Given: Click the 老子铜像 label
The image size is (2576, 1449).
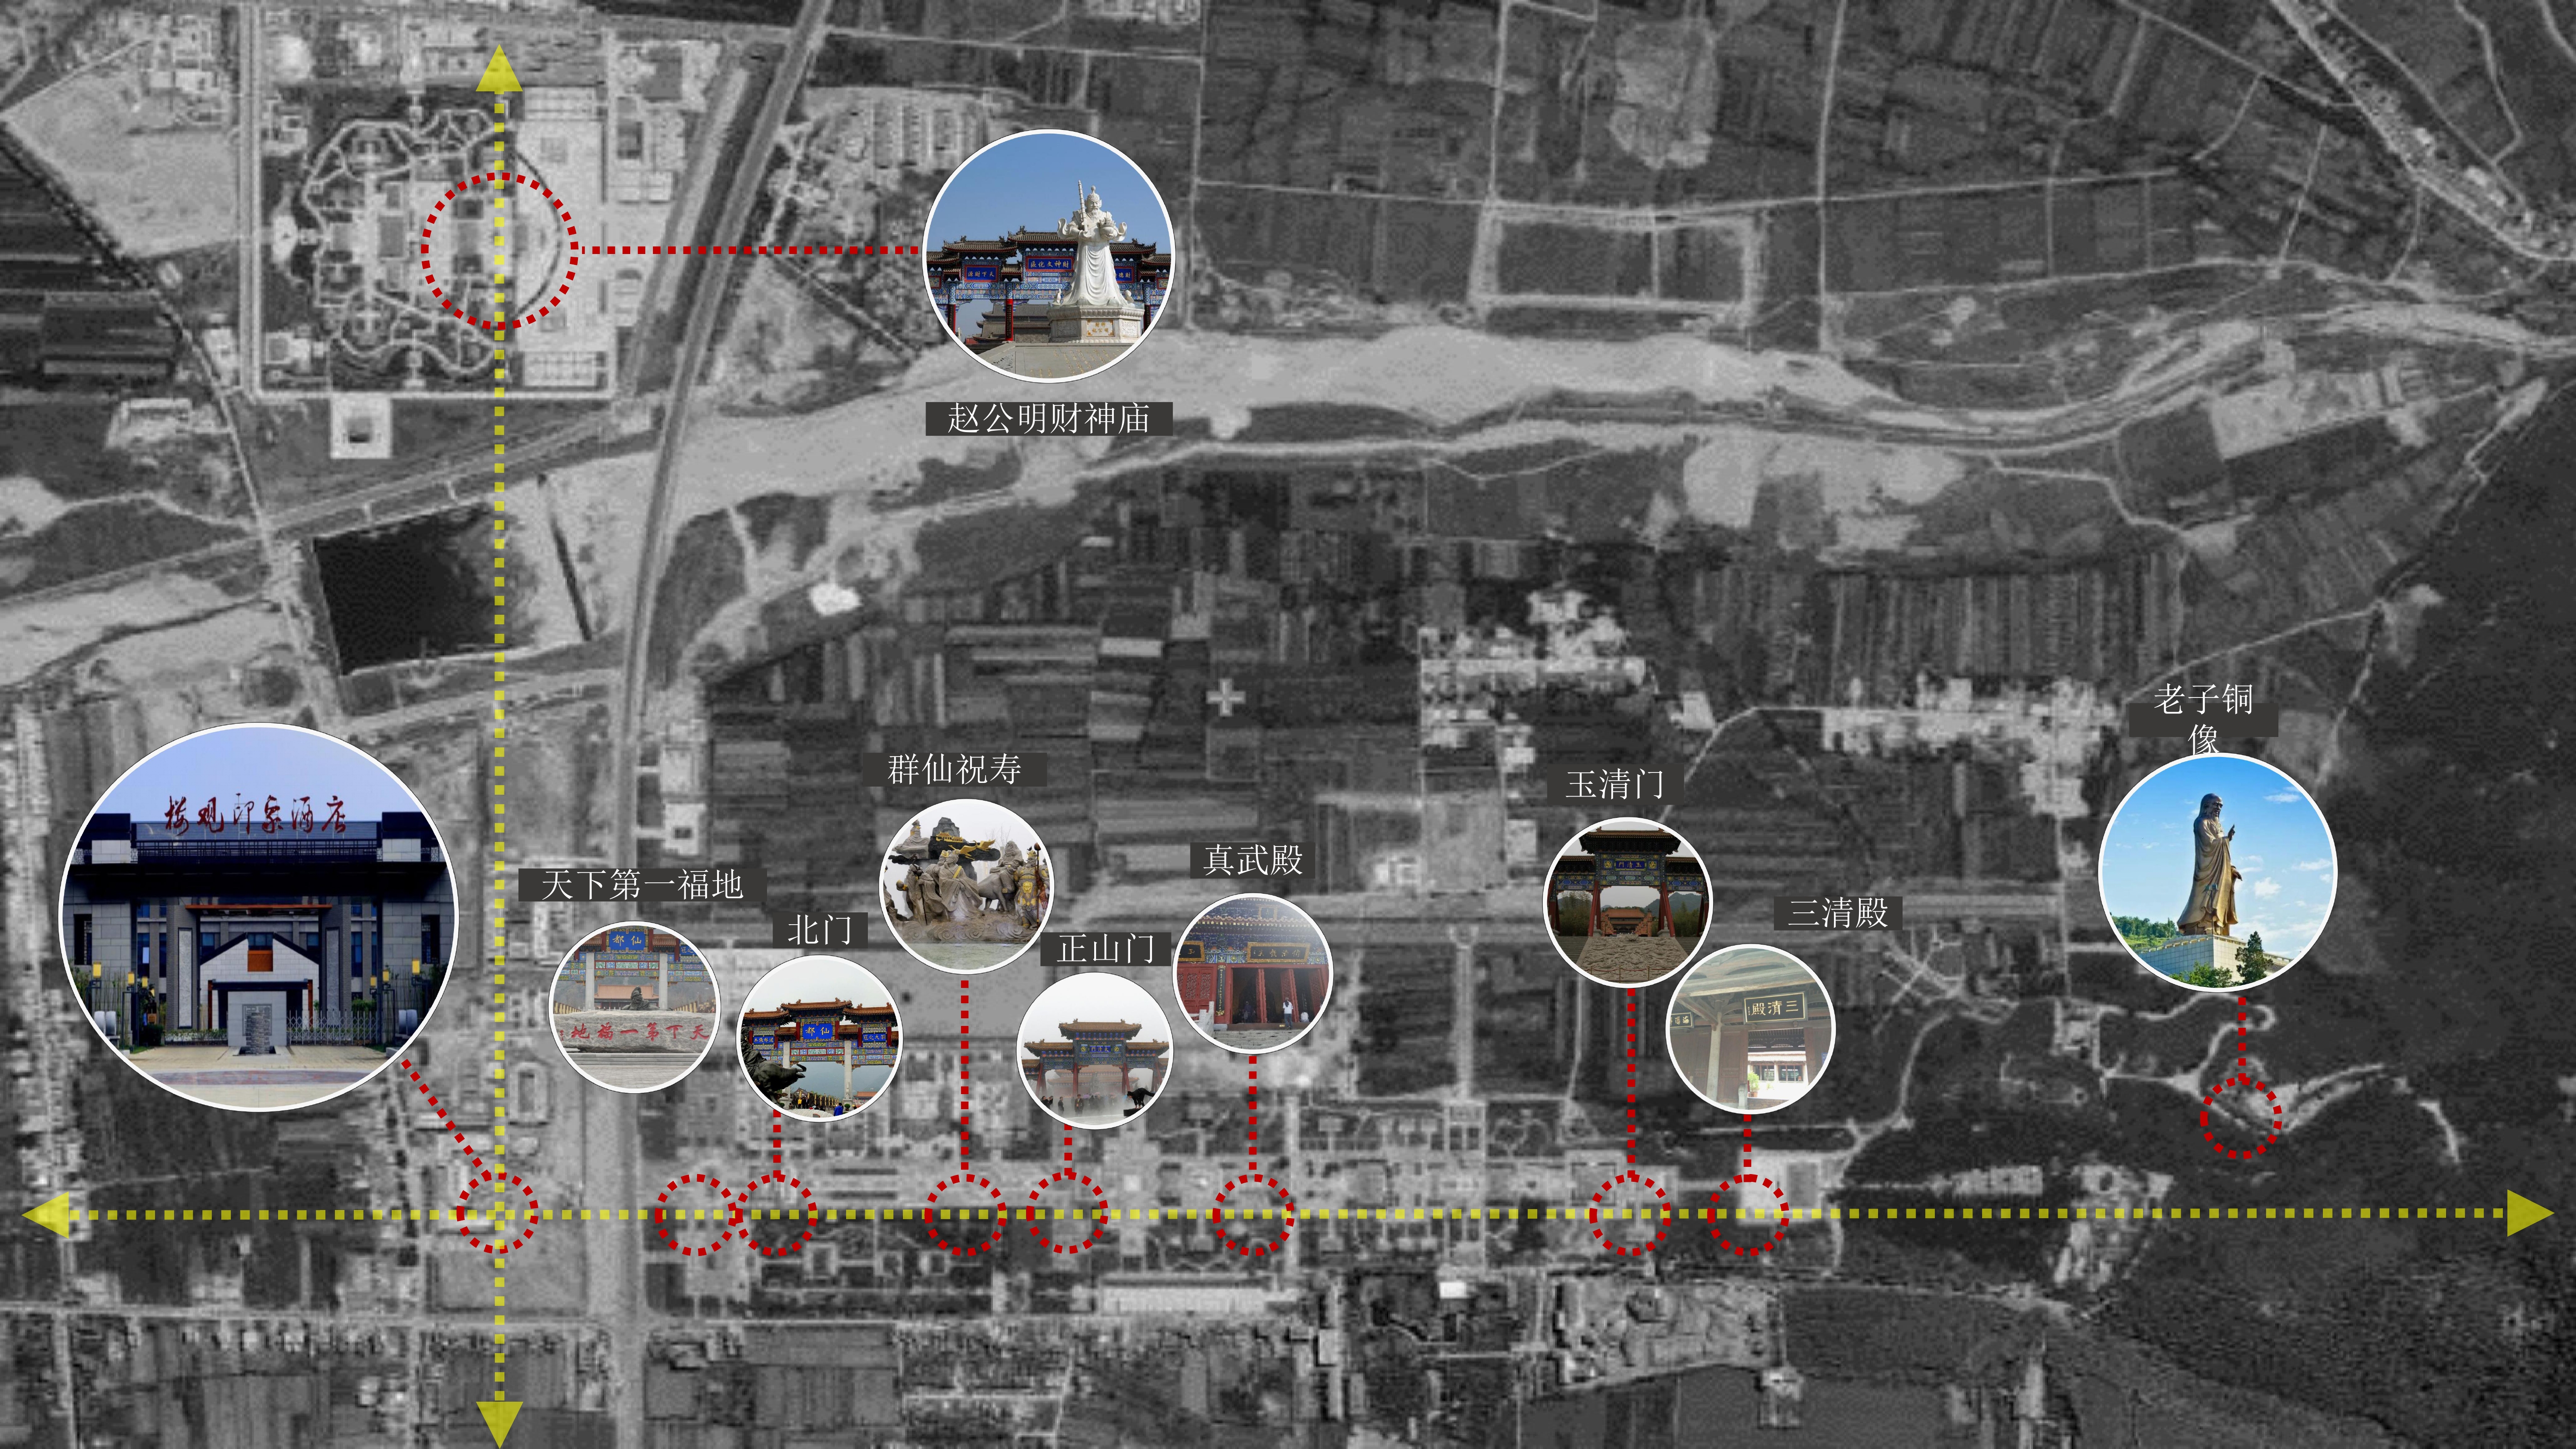Looking at the screenshot, I should [2203, 718].
